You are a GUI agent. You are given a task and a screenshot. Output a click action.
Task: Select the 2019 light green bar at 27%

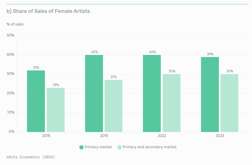pyautogui.click(x=114, y=106)
